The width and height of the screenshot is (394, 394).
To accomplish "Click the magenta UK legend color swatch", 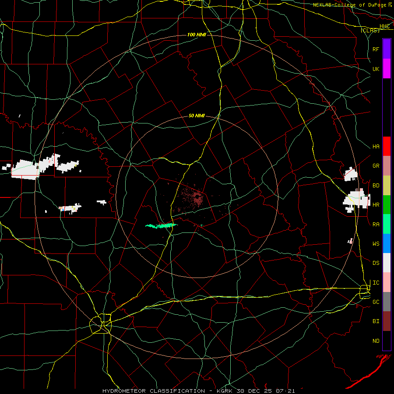I will click(387, 69).
